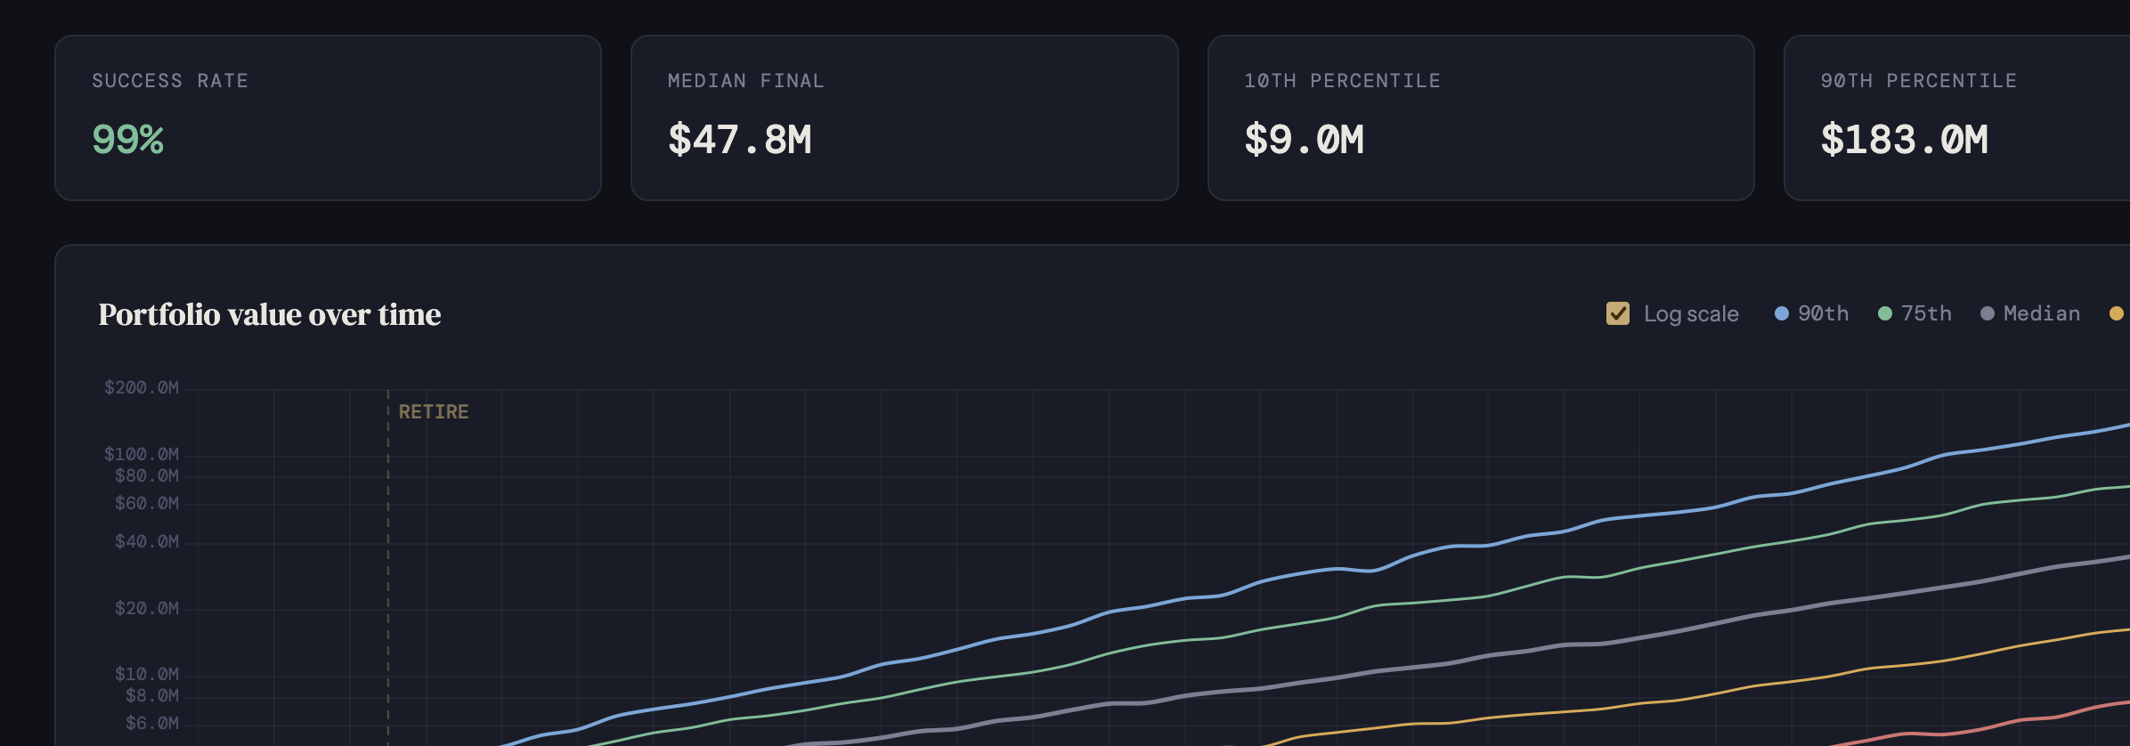Click the 10TH PERCENTILE card label

(1342, 81)
